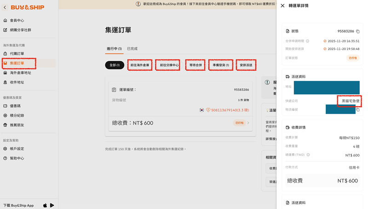Click info icon beside 合併申請時間
This screenshot has height=209, width=368.
pos(308,41)
